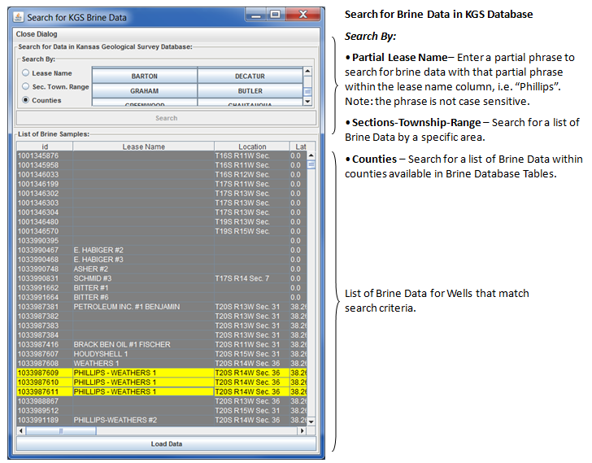Image resolution: width=592 pixels, height=463 pixels.
Task: Minimize the Search for KGS Brine Data window
Action: tap(256, 15)
